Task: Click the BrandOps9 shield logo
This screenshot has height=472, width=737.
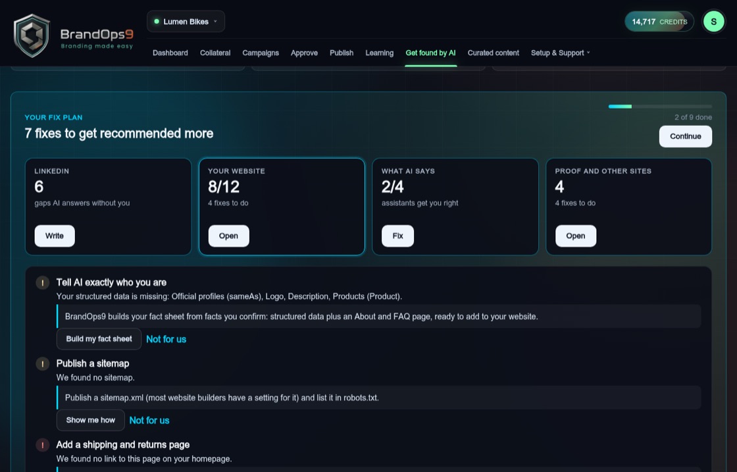Action: point(32,36)
